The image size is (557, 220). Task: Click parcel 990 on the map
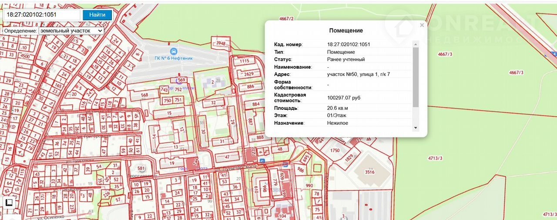point(309,186)
